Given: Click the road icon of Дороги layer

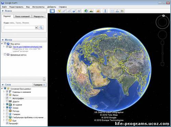Looking at the screenshot, I should pos(10,101).
